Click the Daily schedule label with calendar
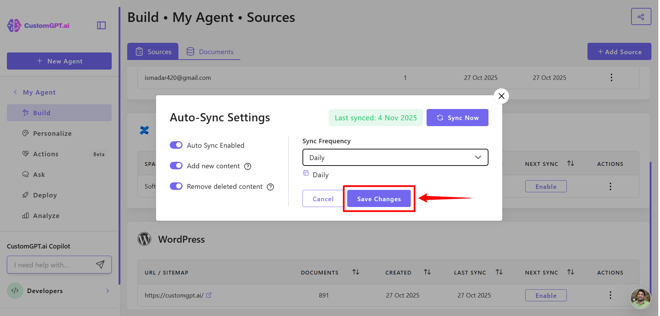This screenshot has height=316, width=660. tap(316, 174)
